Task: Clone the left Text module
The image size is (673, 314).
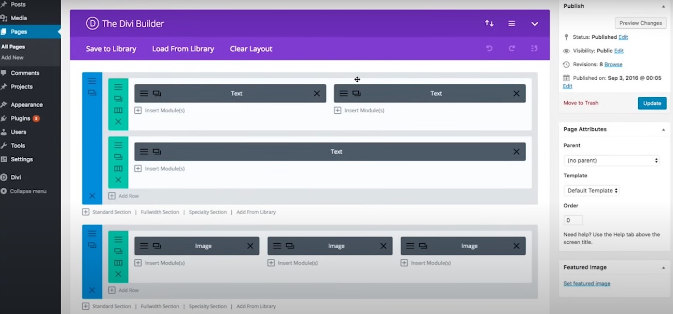Action: pos(157,94)
